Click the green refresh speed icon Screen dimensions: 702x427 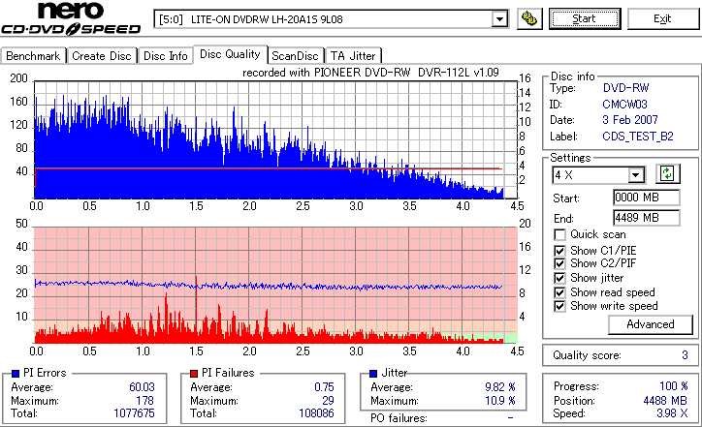click(667, 173)
